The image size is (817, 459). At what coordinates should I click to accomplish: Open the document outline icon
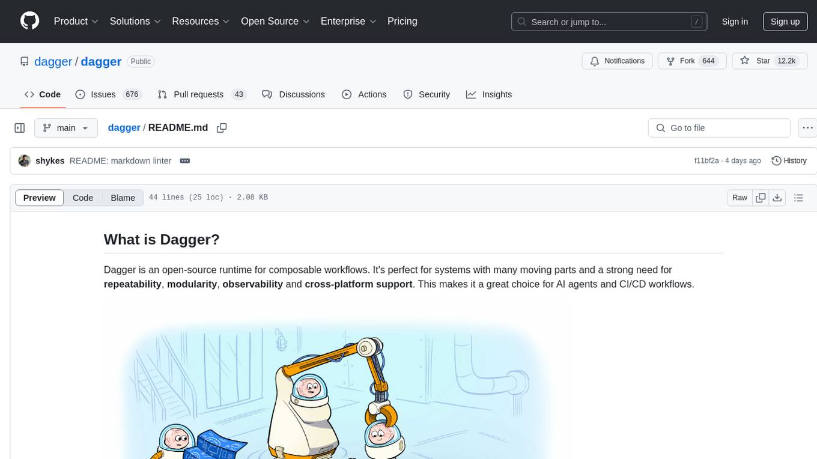pos(798,198)
